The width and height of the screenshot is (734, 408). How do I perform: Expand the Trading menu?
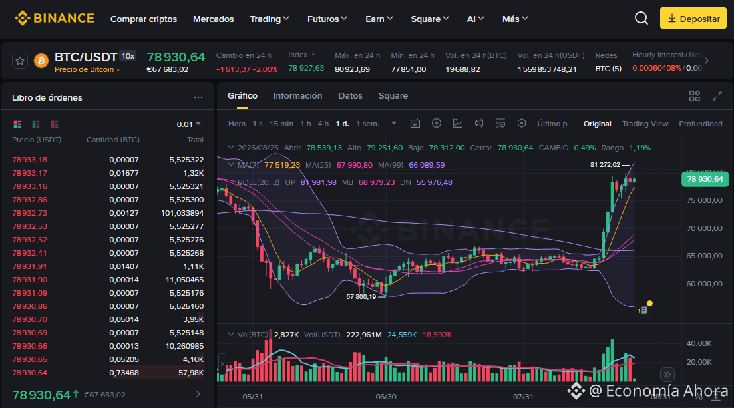point(270,19)
